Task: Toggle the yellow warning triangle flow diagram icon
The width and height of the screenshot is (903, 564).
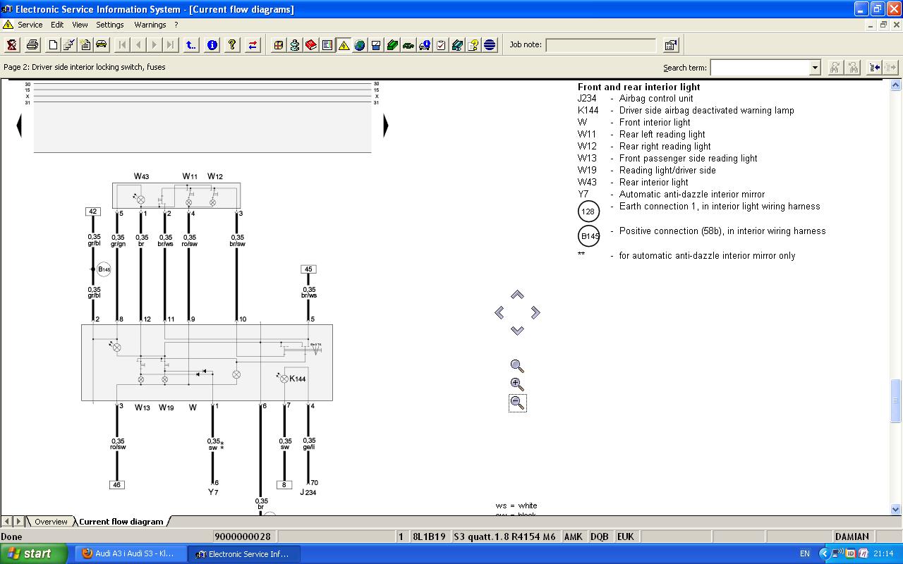Action: 344,45
